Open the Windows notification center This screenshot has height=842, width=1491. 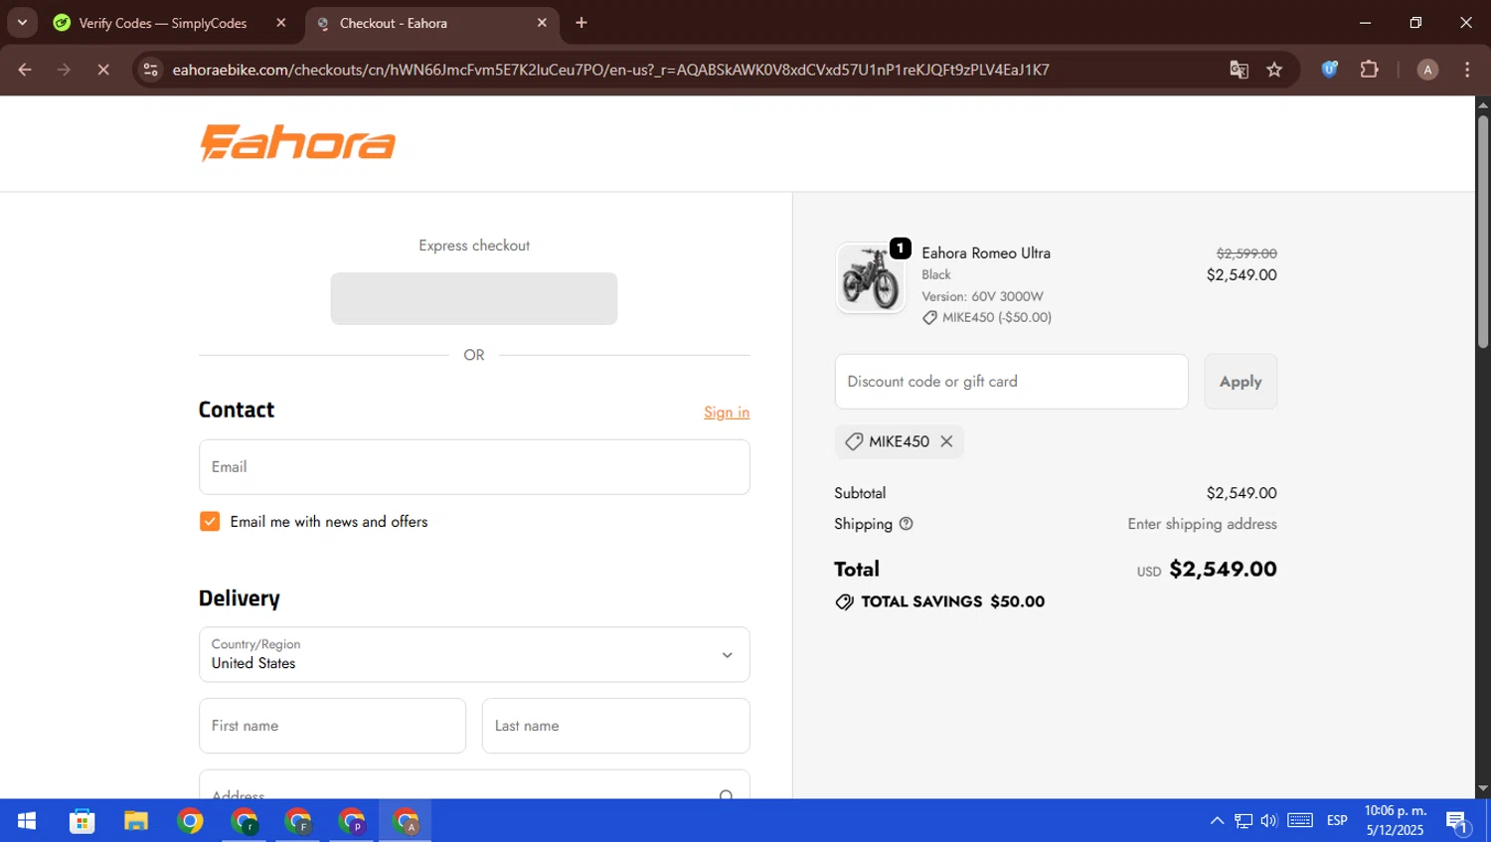click(x=1457, y=821)
